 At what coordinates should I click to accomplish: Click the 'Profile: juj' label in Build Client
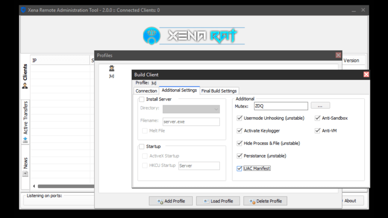[146, 83]
